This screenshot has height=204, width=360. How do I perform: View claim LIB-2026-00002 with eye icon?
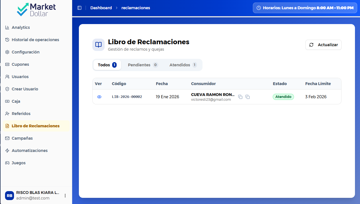99,97
